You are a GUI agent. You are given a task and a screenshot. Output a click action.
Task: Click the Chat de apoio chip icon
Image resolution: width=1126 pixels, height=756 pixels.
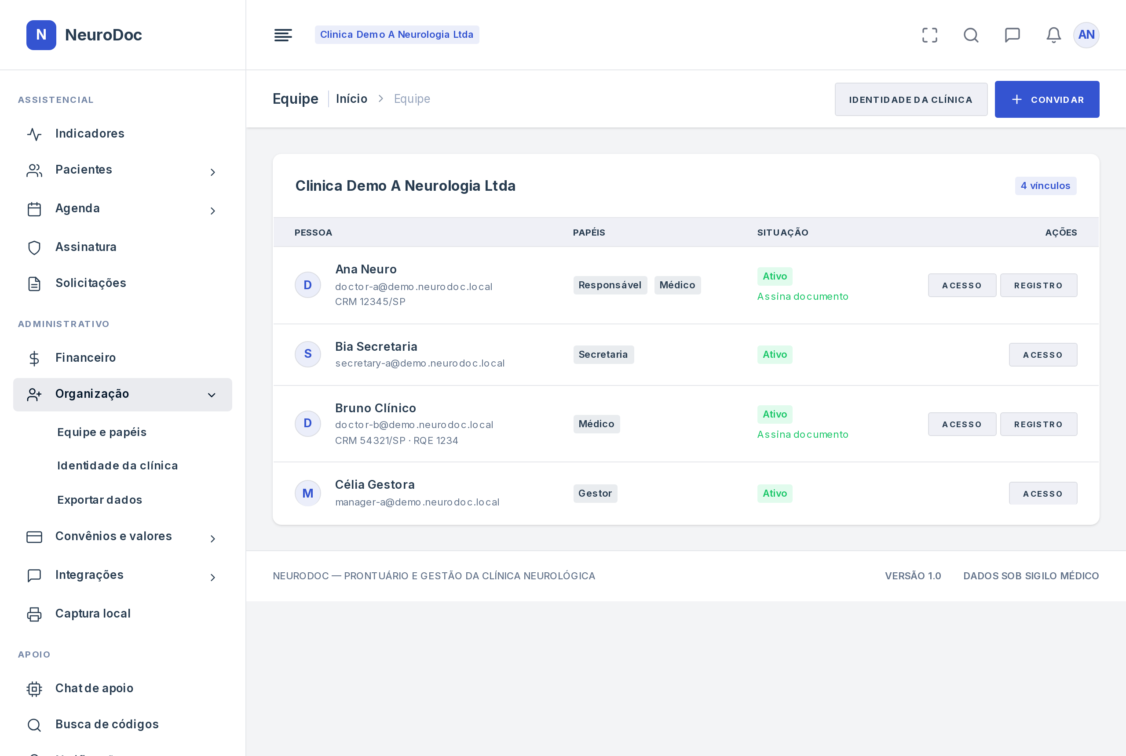coord(34,688)
